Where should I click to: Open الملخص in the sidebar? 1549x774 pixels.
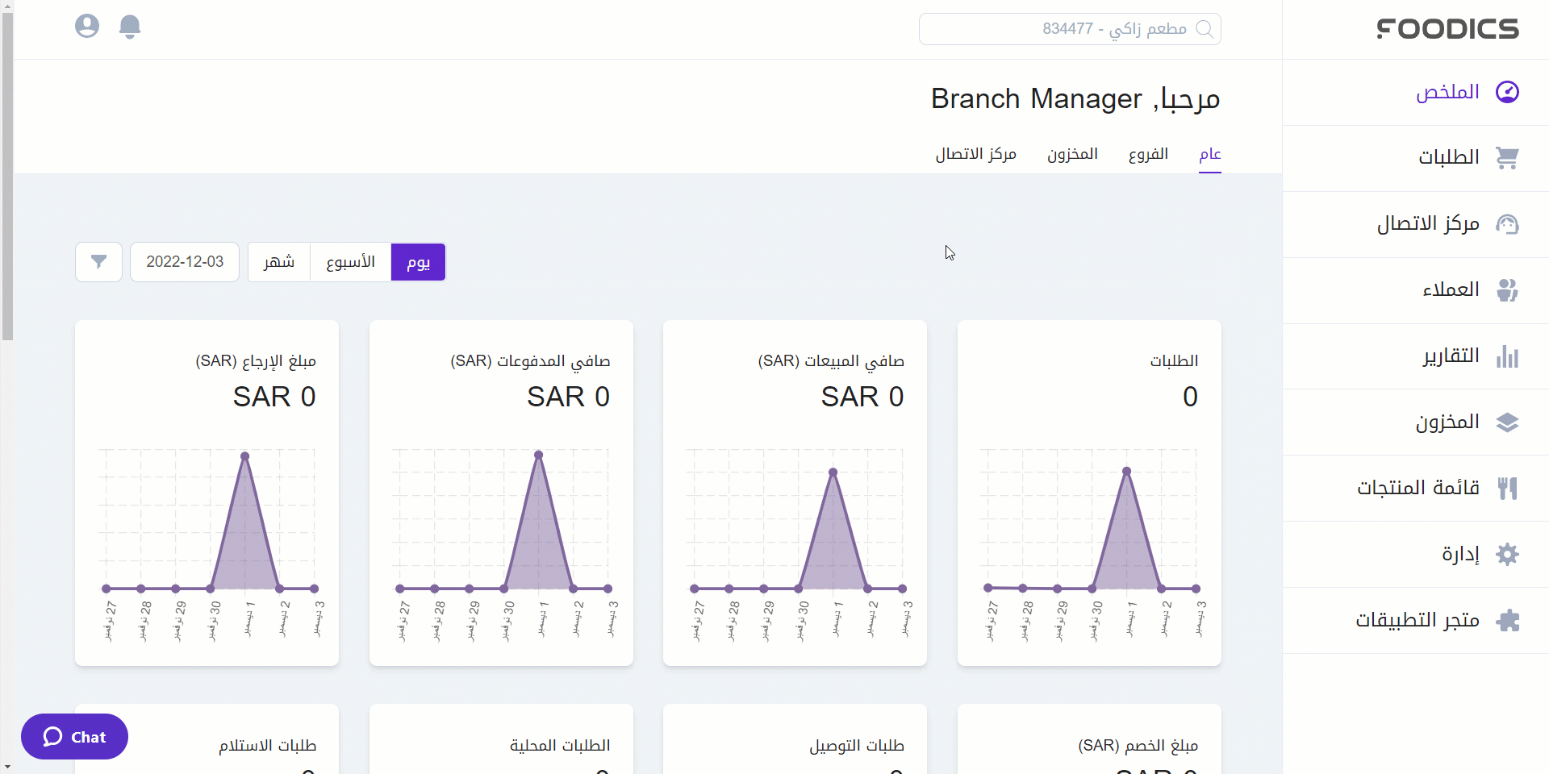click(x=1416, y=92)
